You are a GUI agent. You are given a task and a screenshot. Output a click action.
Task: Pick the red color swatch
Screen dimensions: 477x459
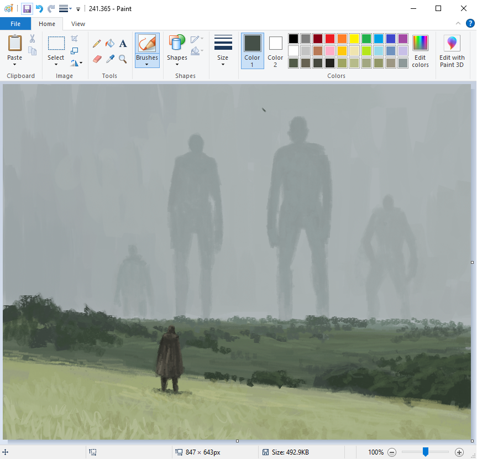330,38
